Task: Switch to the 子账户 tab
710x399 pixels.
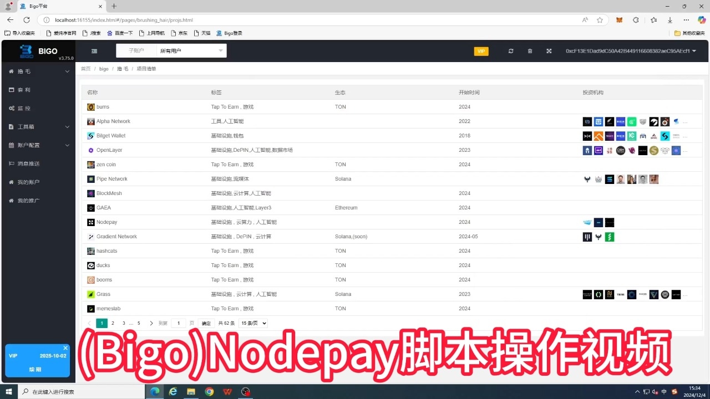Action: click(136, 50)
